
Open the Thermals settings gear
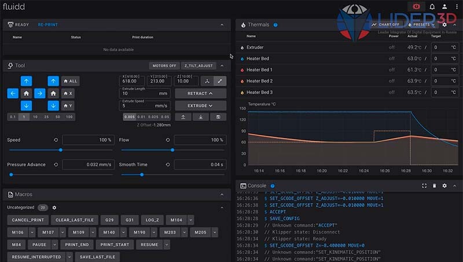click(444, 25)
